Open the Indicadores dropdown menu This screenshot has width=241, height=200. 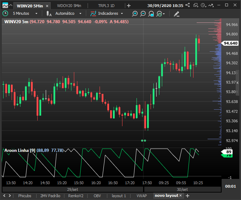point(122,13)
